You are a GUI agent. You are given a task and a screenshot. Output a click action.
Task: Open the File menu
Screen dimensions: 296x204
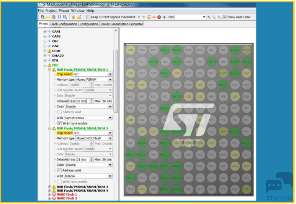click(41, 11)
